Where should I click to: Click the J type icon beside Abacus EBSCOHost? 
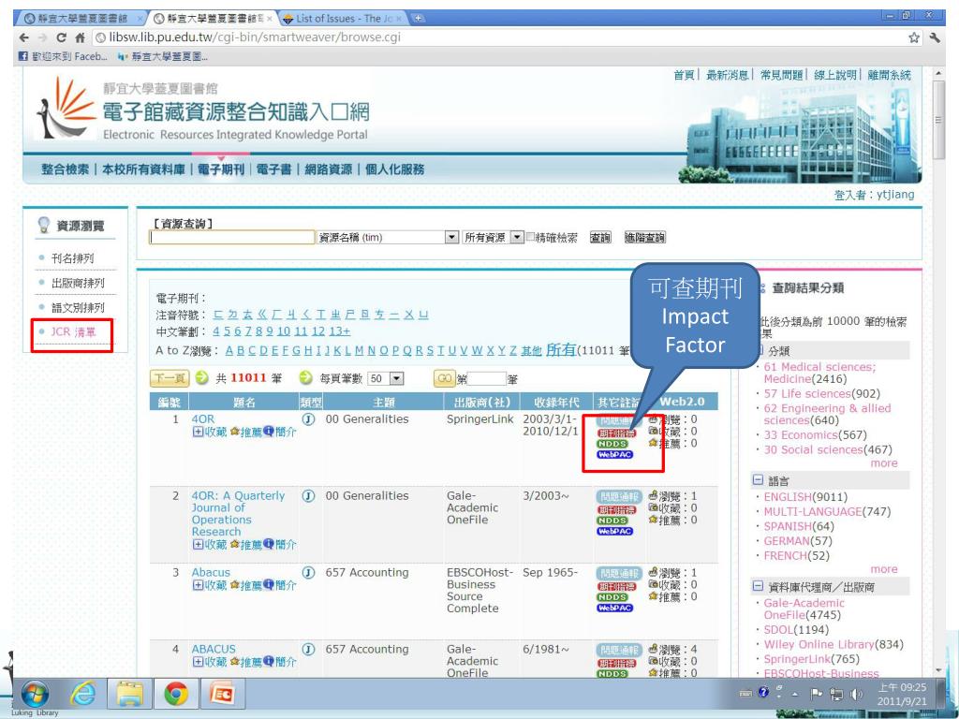pyautogui.click(x=308, y=573)
